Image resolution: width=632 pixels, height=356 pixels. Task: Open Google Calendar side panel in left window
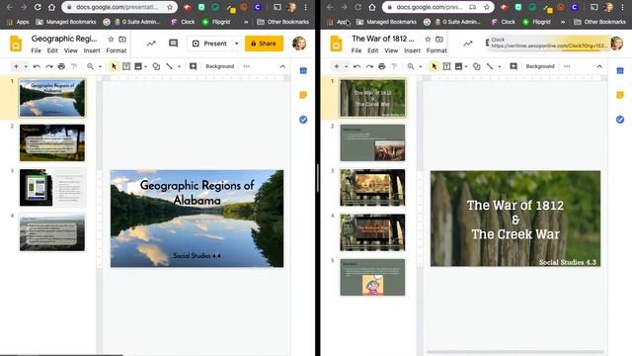(303, 70)
